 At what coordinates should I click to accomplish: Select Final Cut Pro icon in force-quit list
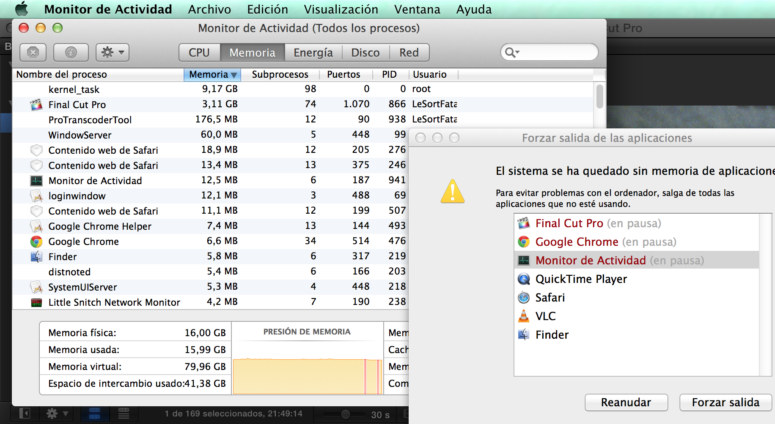524,223
